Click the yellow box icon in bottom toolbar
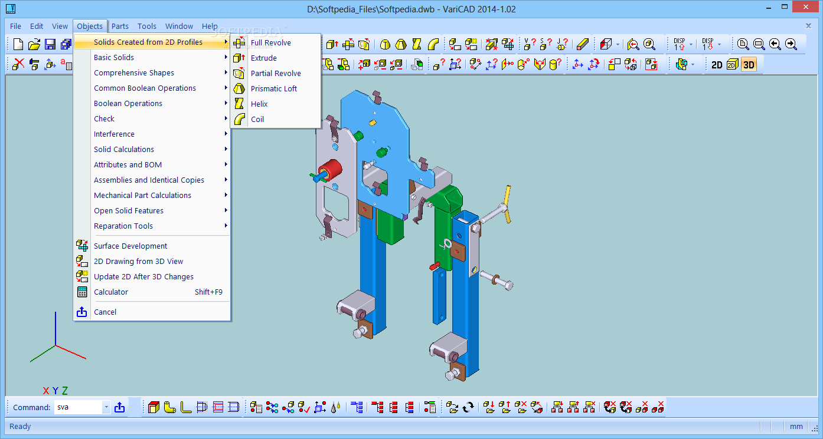The image size is (823, 439). point(154,407)
